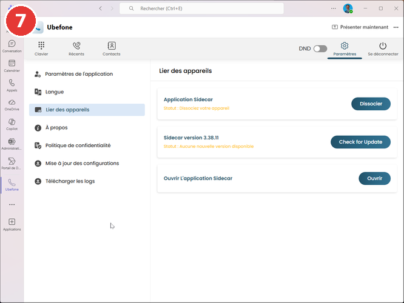This screenshot has width=404, height=303.
Task: Select À propos settings item
Action: 87,128
